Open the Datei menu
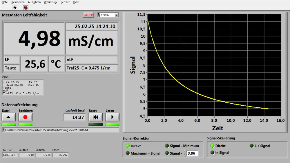Screen dimensions: 290x163 [5, 2]
